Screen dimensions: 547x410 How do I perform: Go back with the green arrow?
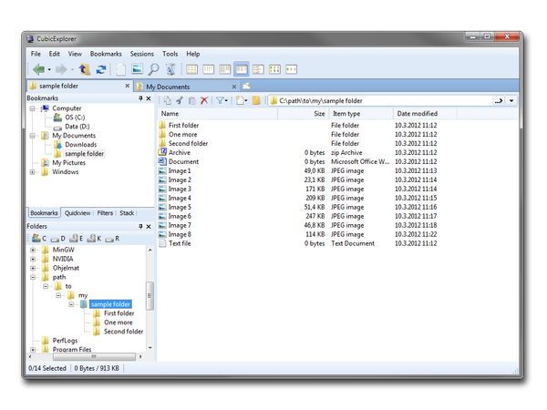click(x=38, y=69)
